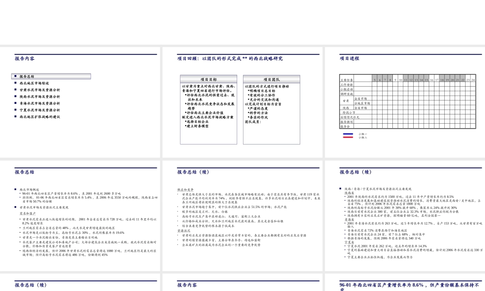This screenshot has width=485, height=291.
Task: Click column header 24 in the schedule grid
Action: [x=474, y=80]
